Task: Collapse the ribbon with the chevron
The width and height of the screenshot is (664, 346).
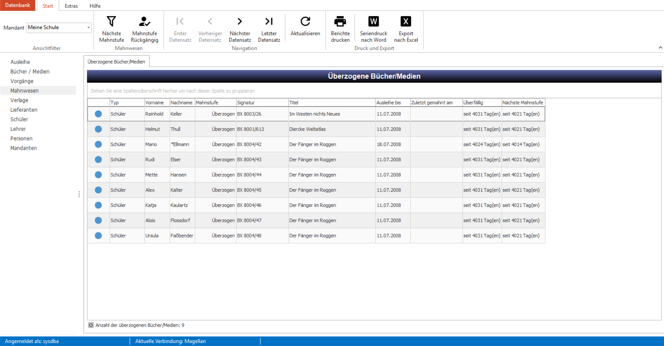Action: 660,48
